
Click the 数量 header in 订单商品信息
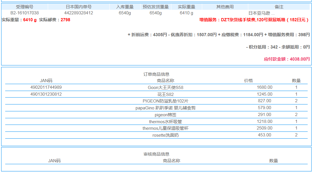coord(296,81)
